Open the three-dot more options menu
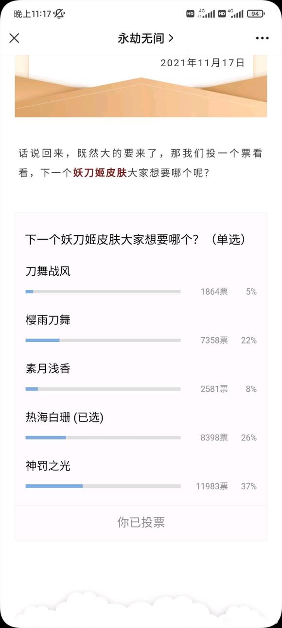The height and width of the screenshot is (628, 282). click(262, 38)
